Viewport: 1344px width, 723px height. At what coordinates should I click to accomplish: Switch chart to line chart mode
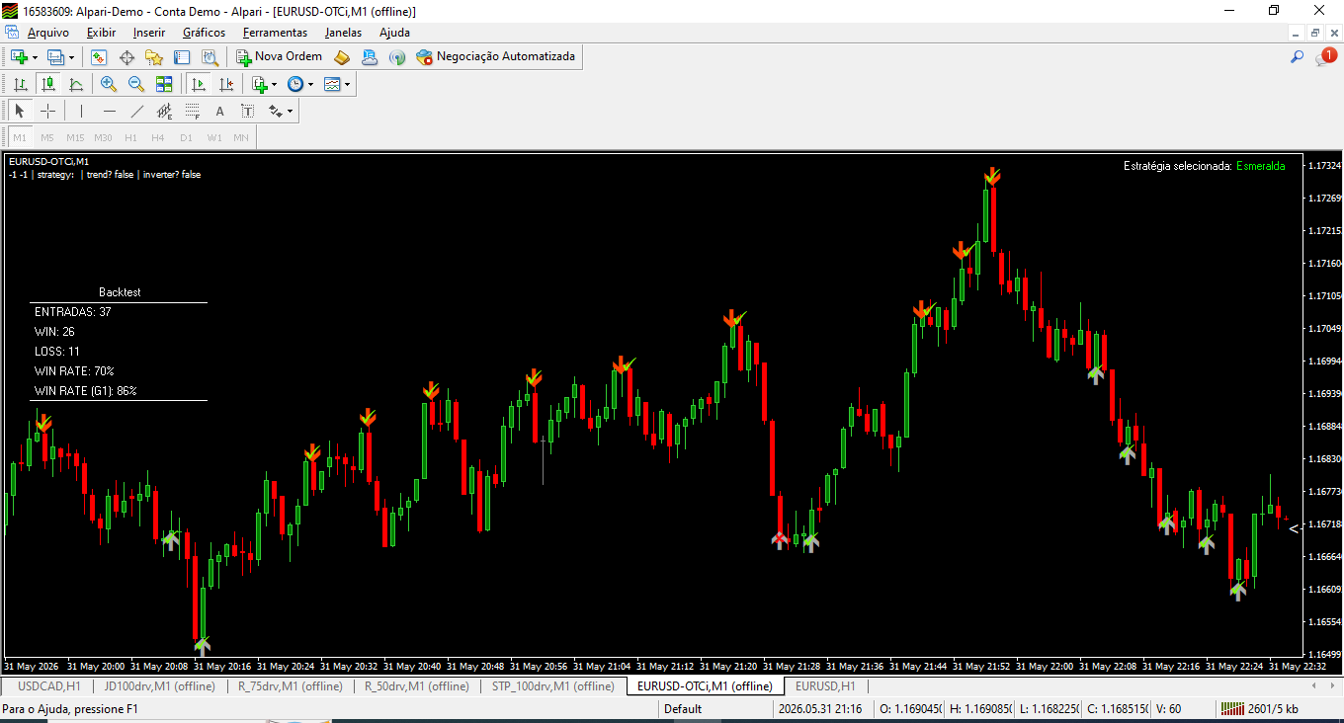(x=76, y=85)
